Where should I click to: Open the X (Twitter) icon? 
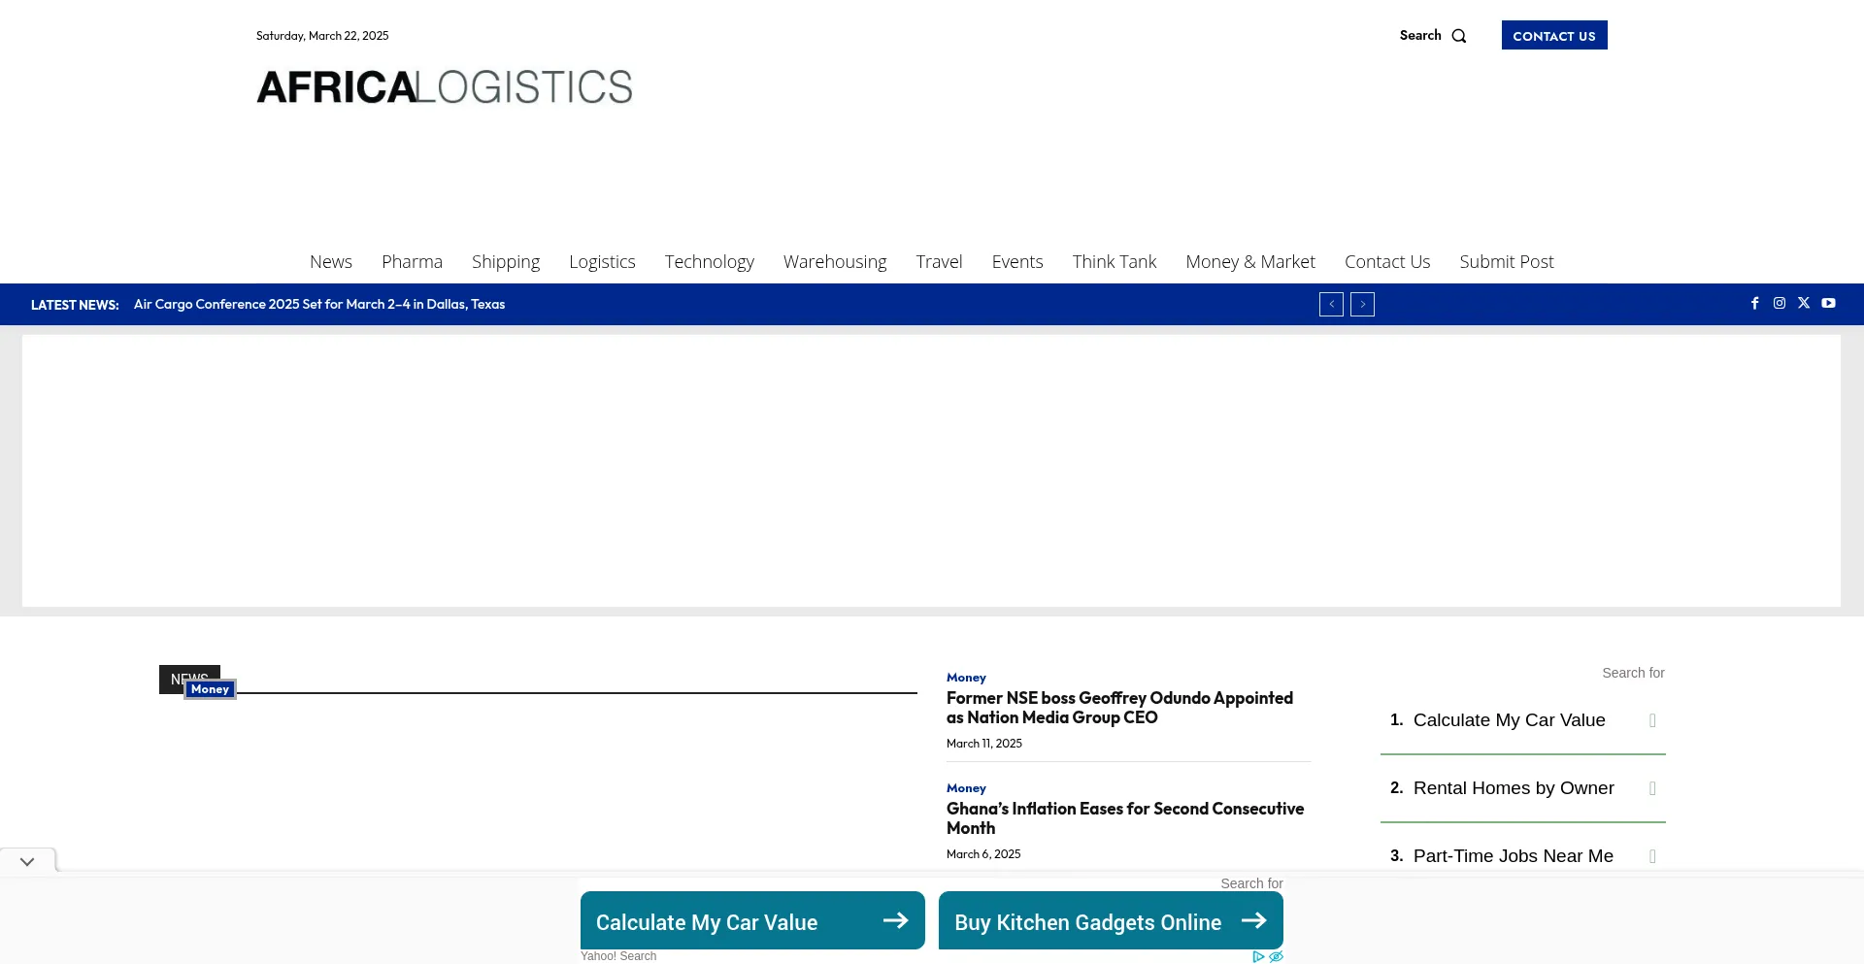click(x=1804, y=303)
